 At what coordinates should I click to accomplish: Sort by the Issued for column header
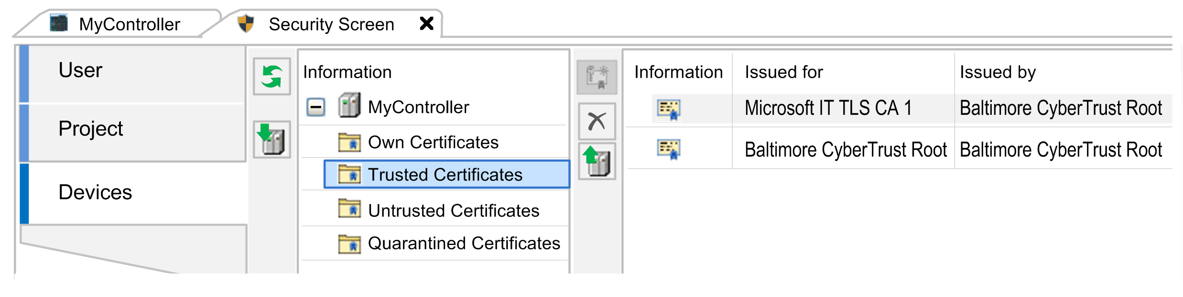tap(783, 72)
